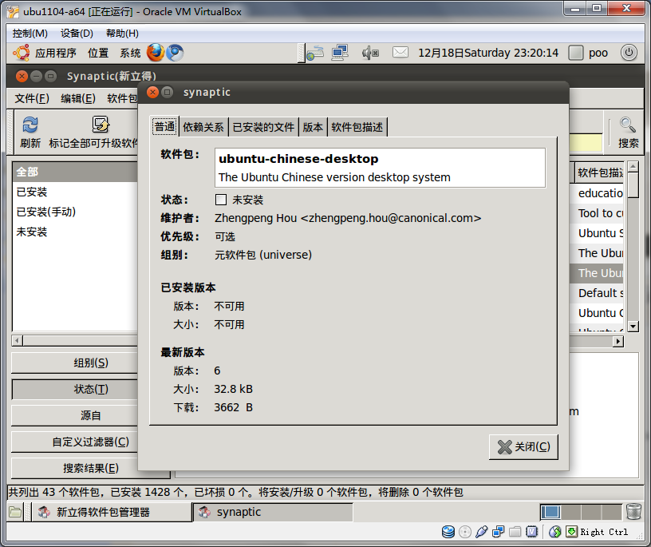The image size is (651, 547).
Task: Click the keyboard input method indicator icon
Action: (x=314, y=53)
